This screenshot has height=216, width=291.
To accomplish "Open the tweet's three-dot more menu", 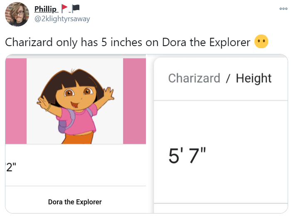I will [283, 9].
